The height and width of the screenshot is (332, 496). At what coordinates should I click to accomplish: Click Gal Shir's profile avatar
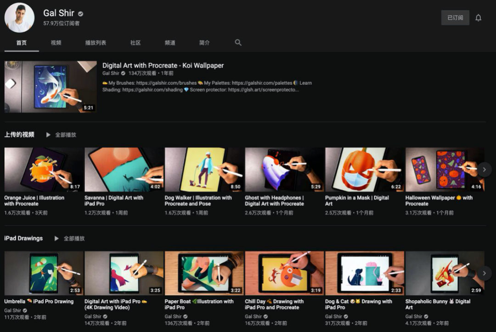click(19, 18)
